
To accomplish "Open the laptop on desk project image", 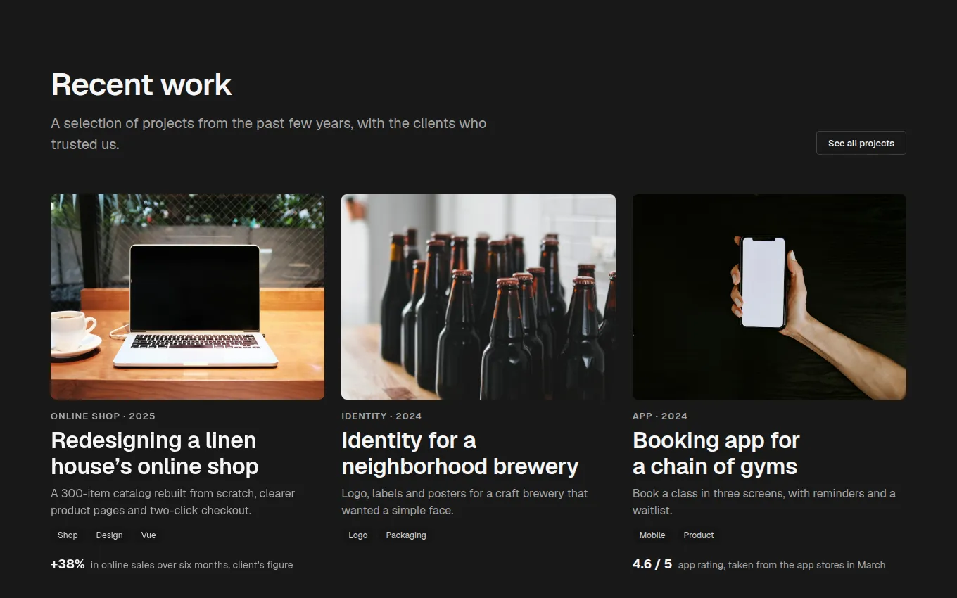I will (187, 297).
